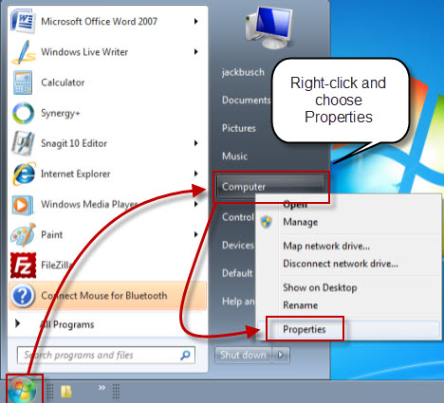This screenshot has height=403, width=444.
Task: Choose Open in the context menu
Action: pyautogui.click(x=295, y=205)
